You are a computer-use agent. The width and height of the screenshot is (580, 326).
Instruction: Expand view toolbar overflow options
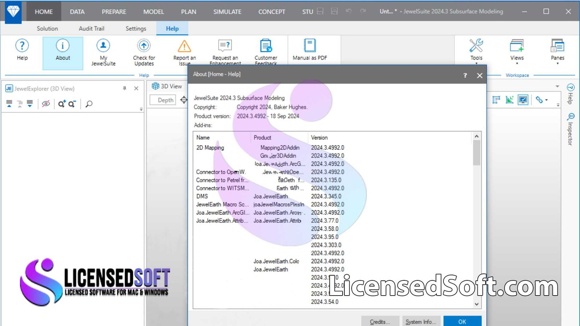coord(558,105)
